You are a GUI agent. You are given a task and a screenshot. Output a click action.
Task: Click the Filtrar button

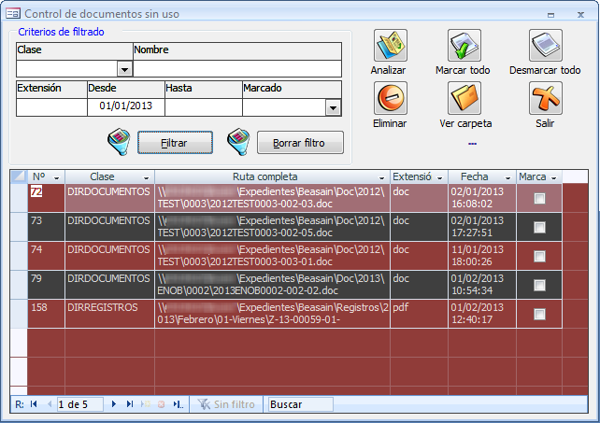[175, 143]
